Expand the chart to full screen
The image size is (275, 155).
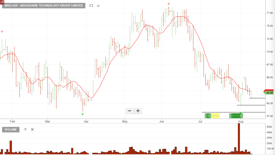[x=91, y=6]
